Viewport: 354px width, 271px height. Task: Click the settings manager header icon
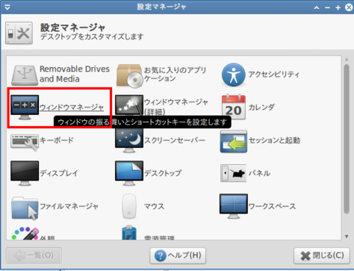pyautogui.click(x=19, y=33)
